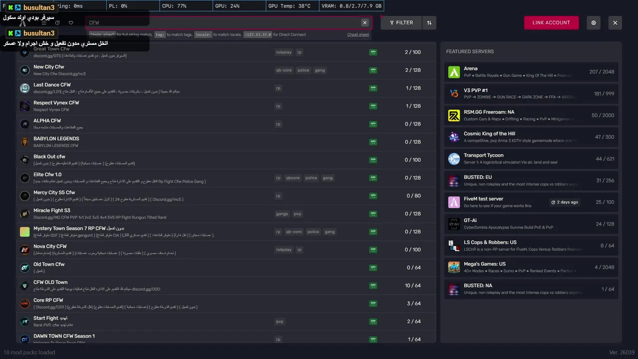Filter by Elite Cfw 1.0's qbcore tag
This screenshot has height=359, width=638.
coord(293,178)
